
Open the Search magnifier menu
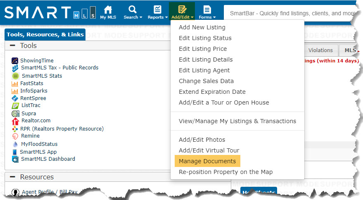[x=133, y=10]
